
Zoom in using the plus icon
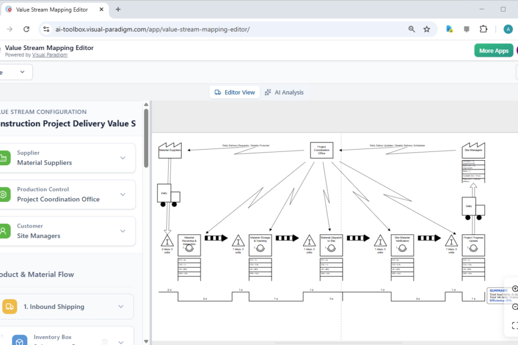coord(515,289)
